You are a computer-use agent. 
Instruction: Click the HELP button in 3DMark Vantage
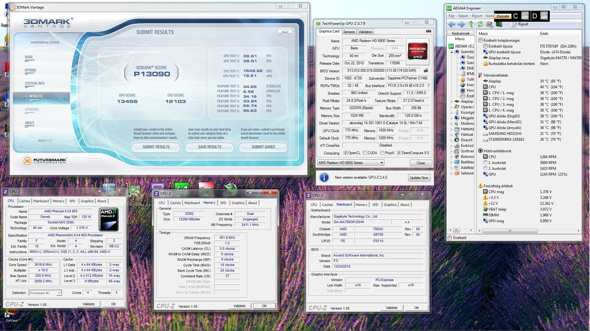[285, 32]
